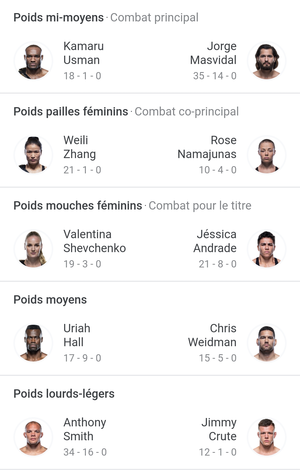Open the Rose Namajunas fighter link

(x=207, y=147)
